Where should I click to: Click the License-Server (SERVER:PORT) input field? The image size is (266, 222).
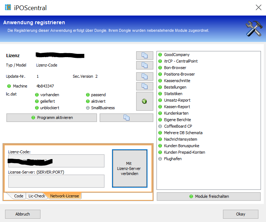[x=56, y=181]
